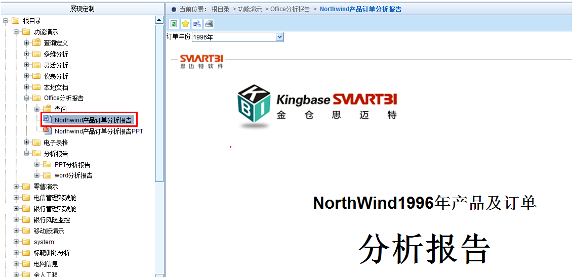Open Northwind产品订单分析报告PPT in tree
This screenshot has width=573, height=278.
coord(99,131)
